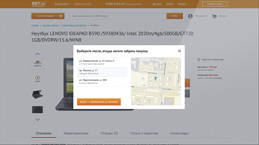The width and height of the screenshot is (259, 145).
Task: Open Бытовая техника breadcrumb
Action: pos(51,25)
